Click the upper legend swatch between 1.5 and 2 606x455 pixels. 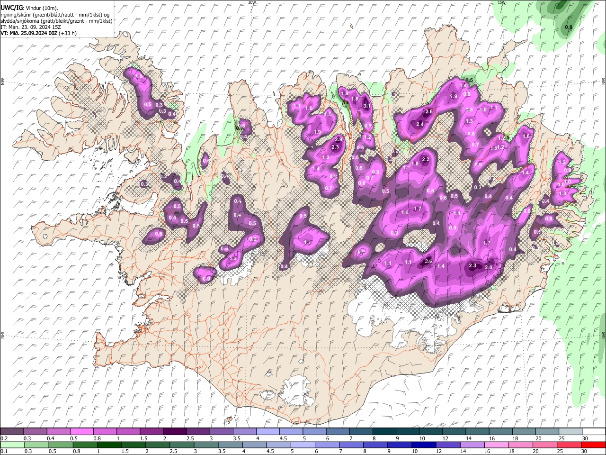click(151, 431)
